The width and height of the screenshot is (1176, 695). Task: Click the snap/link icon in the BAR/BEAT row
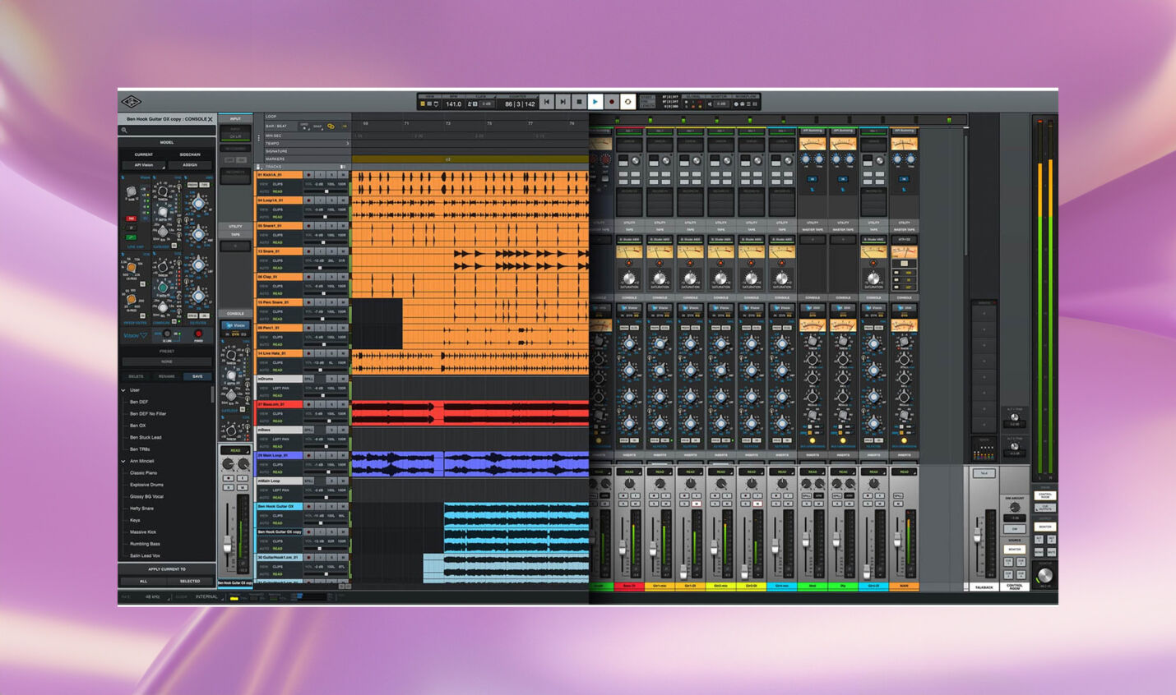click(331, 127)
